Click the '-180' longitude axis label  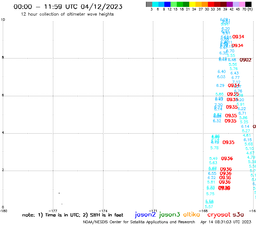(3, 211)
